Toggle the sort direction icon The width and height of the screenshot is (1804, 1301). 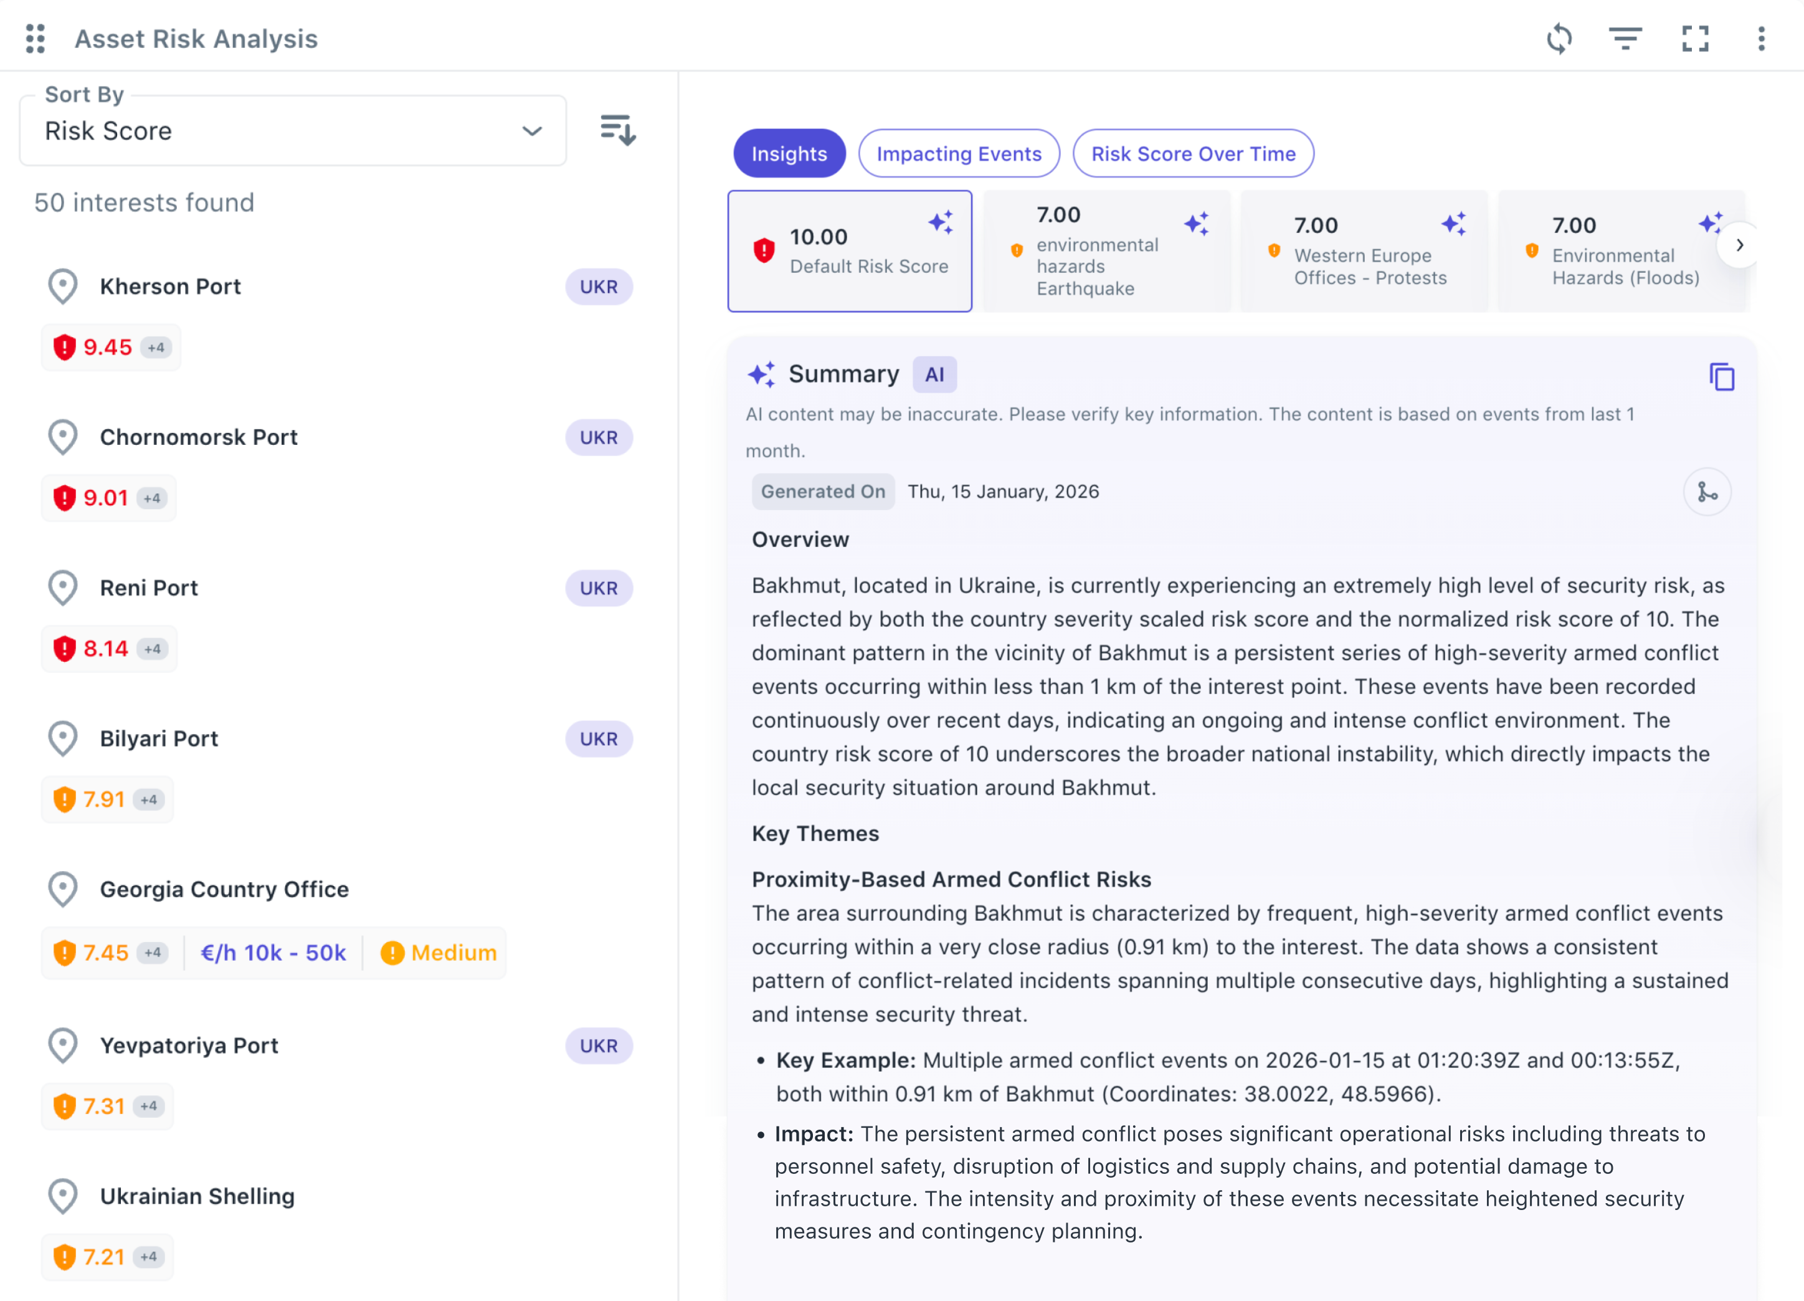617,130
